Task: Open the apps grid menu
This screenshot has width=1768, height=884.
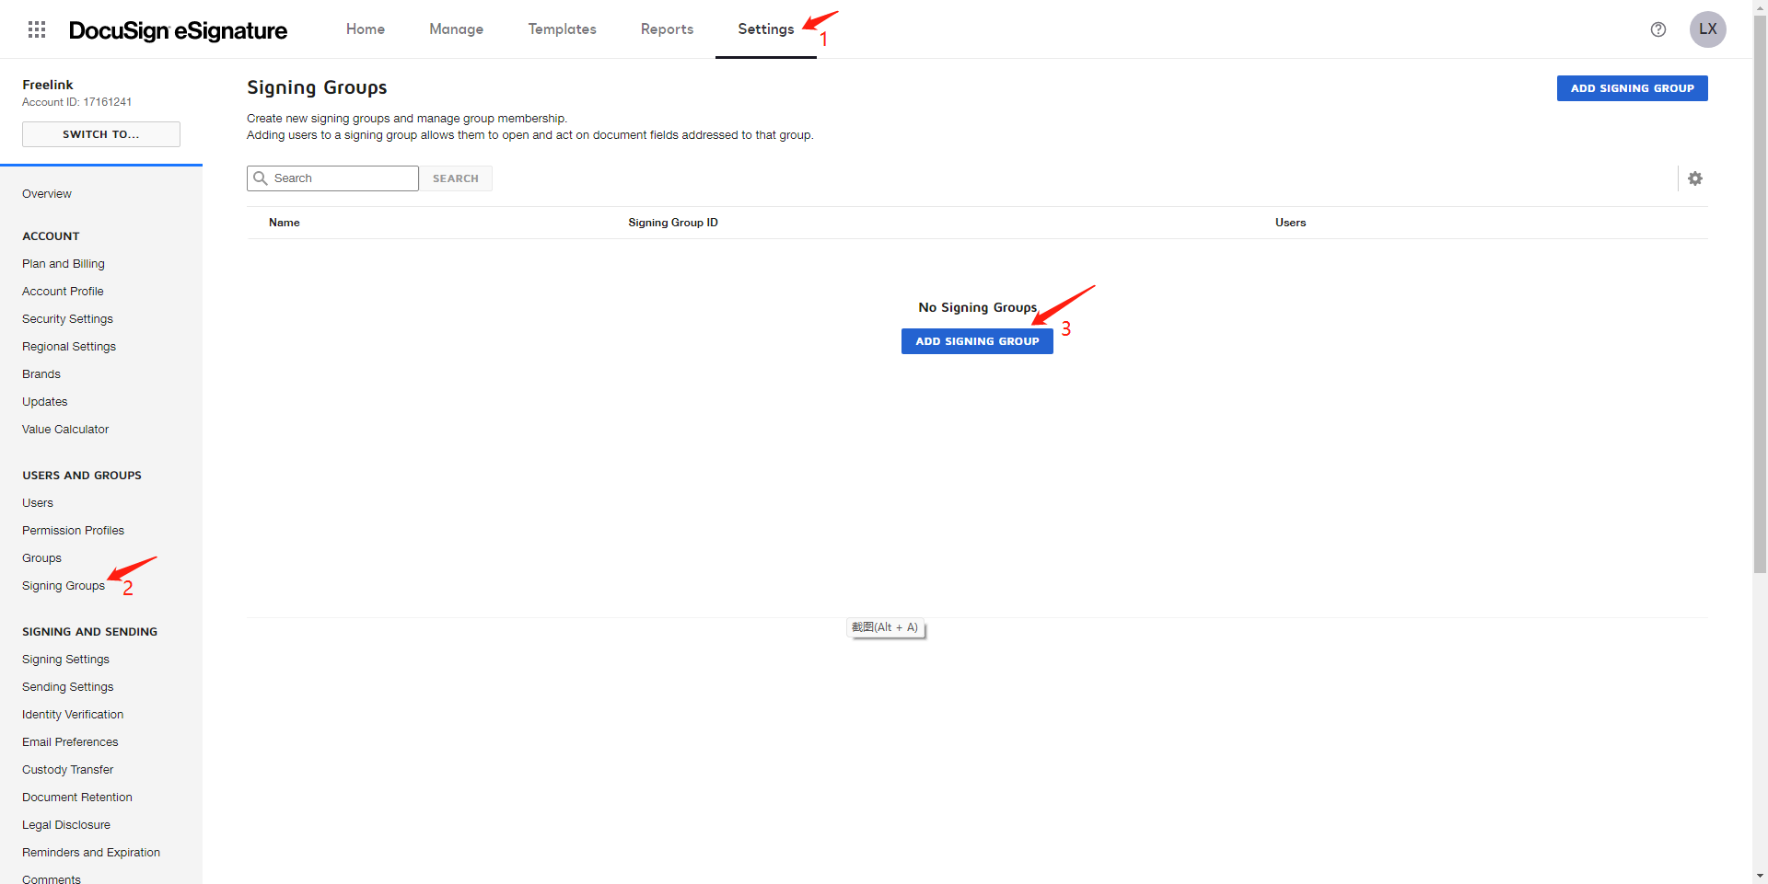Action: [37, 29]
